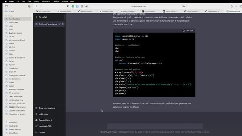Switch to the Quickstart browser tab
The image size is (242, 136).
(x=107, y=11)
